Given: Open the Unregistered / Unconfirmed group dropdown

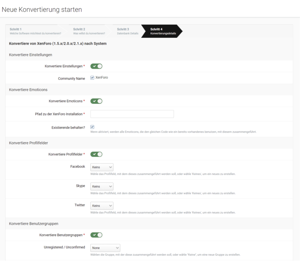Looking at the screenshot, I should (105, 247).
